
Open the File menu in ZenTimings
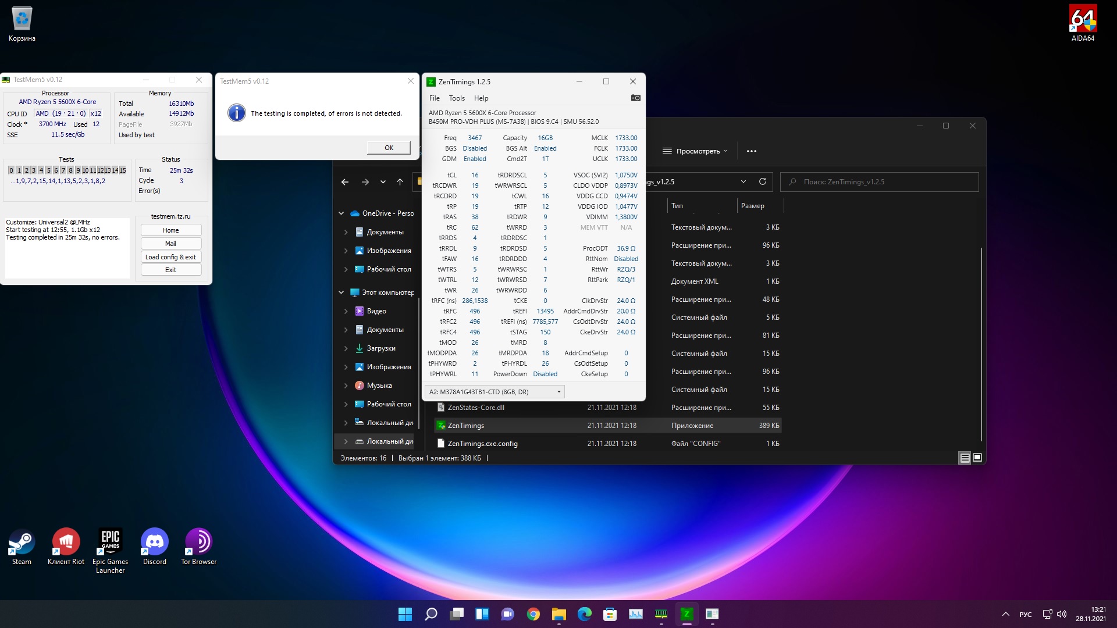tap(434, 98)
